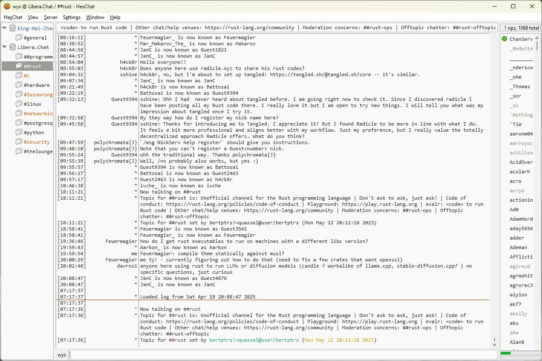Screen dimensions: 542x361
Task: Open the Server menu
Action: pyautogui.click(x=51, y=17)
